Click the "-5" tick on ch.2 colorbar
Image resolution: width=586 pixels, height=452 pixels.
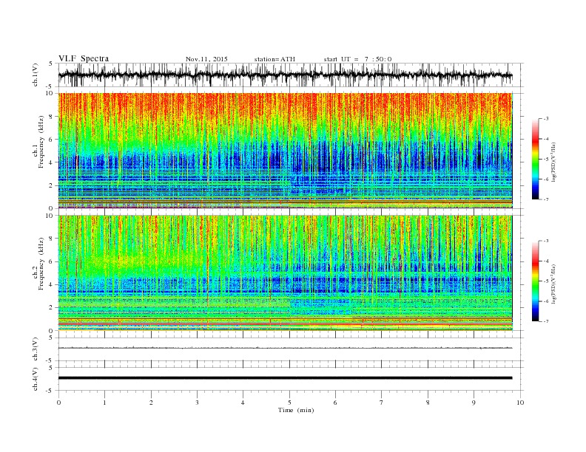546,281
